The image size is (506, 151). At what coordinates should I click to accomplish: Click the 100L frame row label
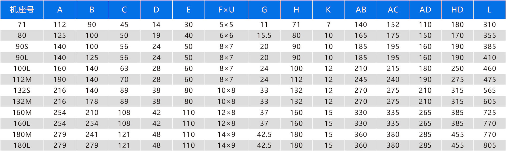22,68
